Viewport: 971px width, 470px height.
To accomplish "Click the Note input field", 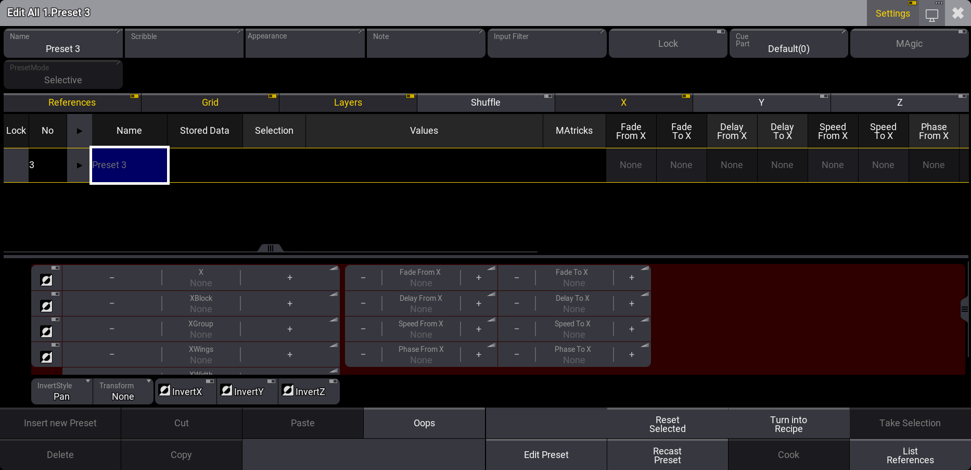I will tap(426, 44).
